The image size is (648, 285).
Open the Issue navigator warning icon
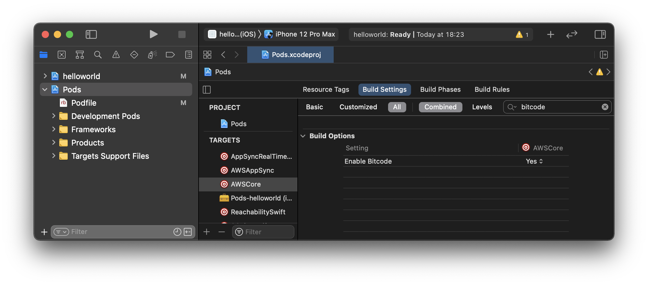[116, 55]
